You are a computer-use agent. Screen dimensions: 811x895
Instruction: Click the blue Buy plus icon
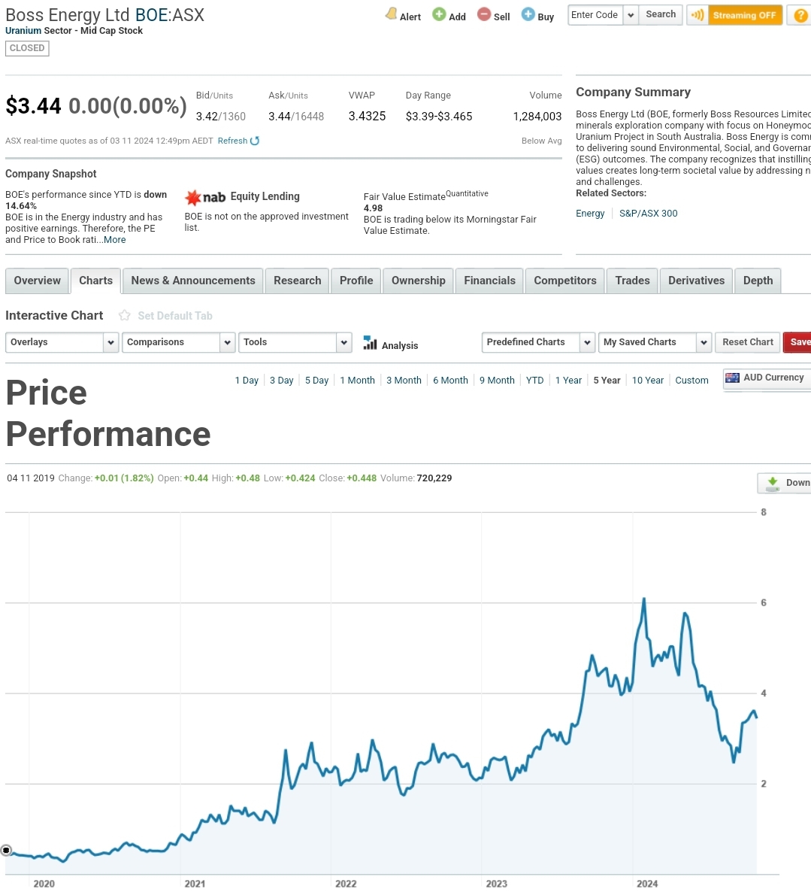pos(528,14)
